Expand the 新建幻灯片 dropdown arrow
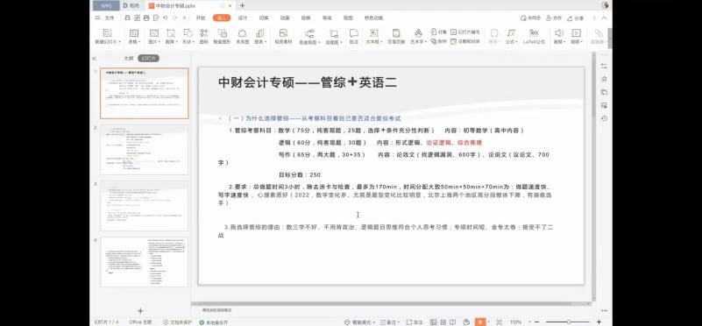702x326 pixels. click(119, 42)
